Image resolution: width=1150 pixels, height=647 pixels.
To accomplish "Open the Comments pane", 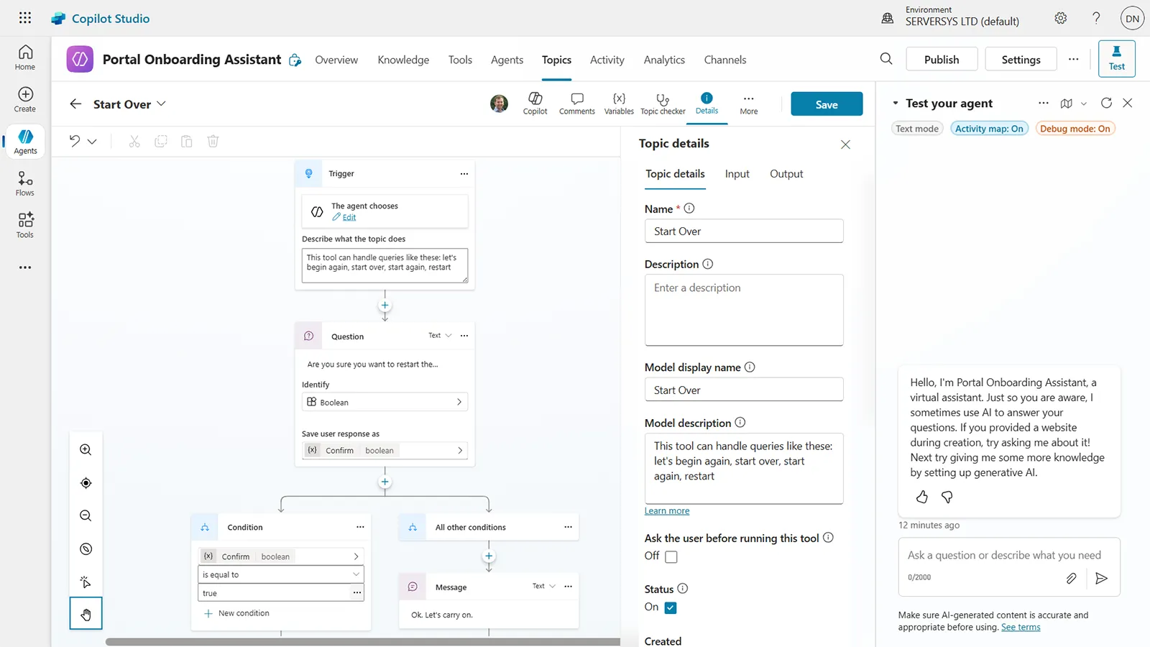I will (576, 104).
